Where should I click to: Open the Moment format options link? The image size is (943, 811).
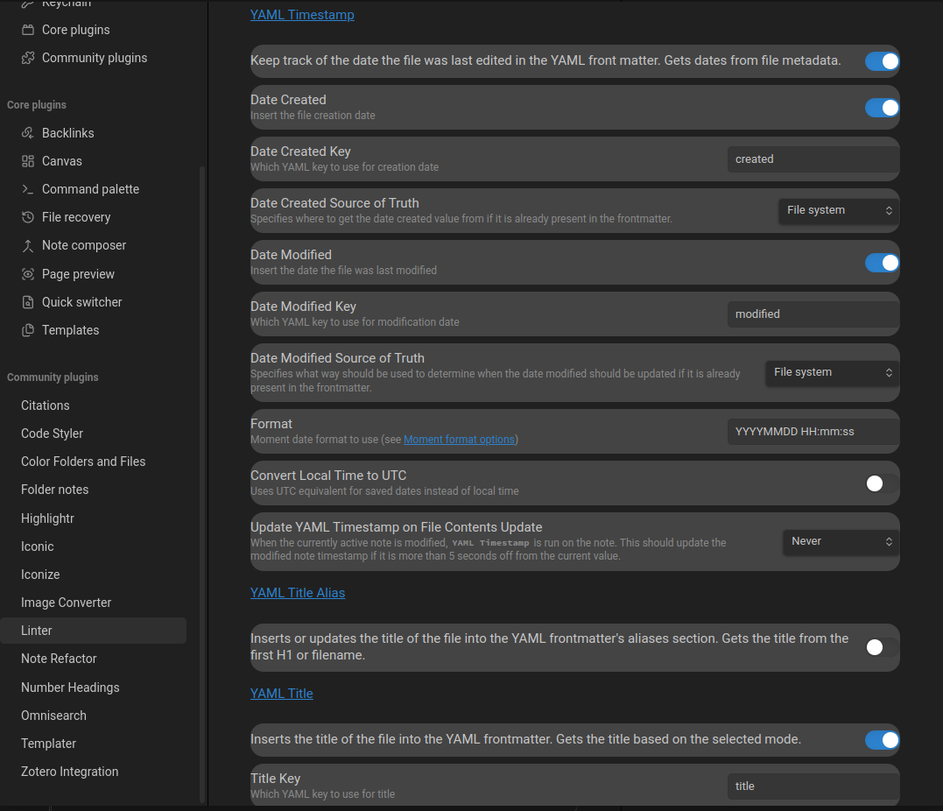[x=459, y=440]
